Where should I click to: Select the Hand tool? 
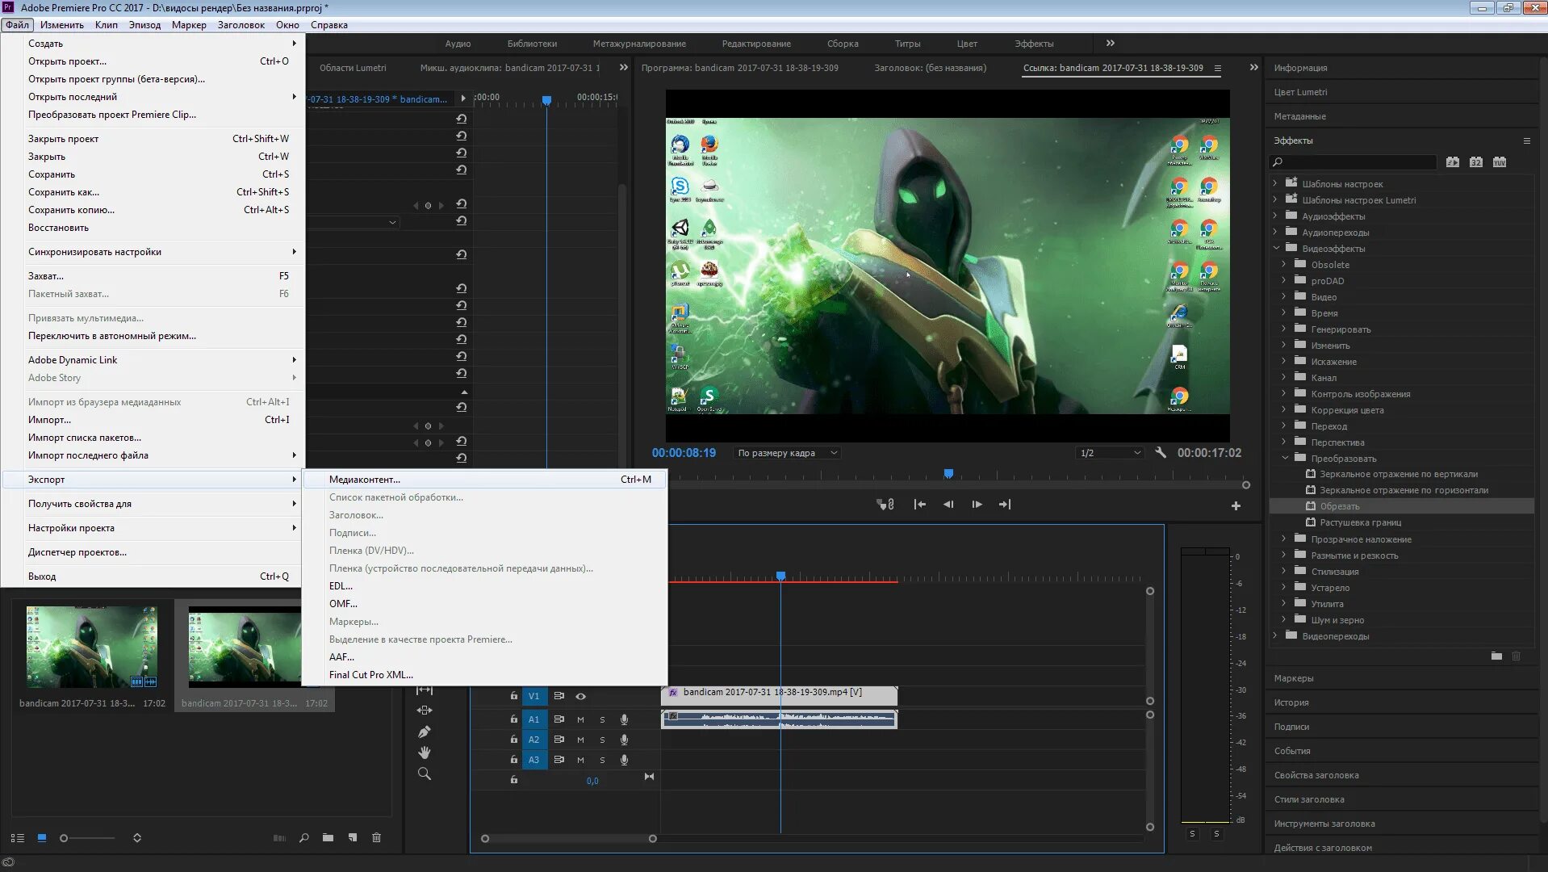[x=425, y=753]
